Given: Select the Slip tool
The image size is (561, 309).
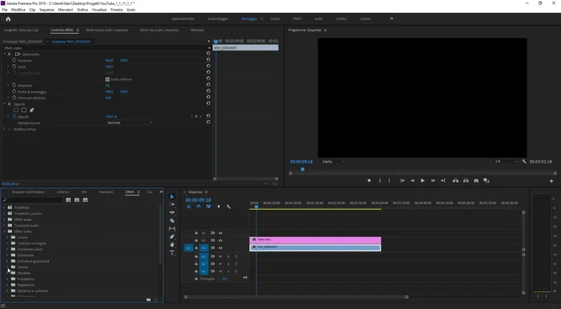Looking at the screenshot, I should coord(172,229).
